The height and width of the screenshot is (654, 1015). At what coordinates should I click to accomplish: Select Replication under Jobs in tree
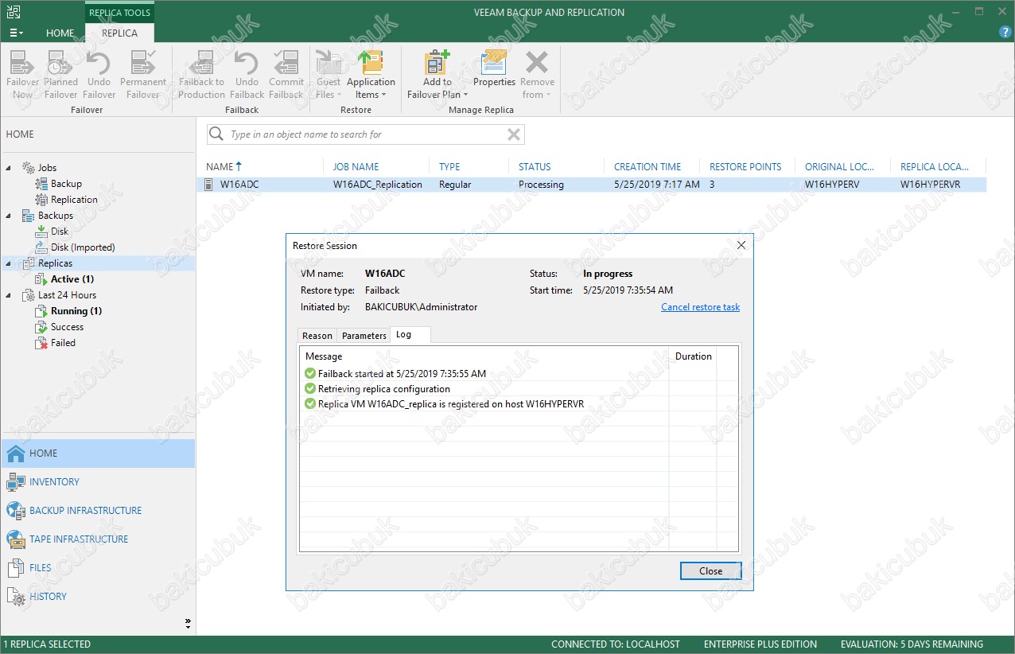click(74, 200)
